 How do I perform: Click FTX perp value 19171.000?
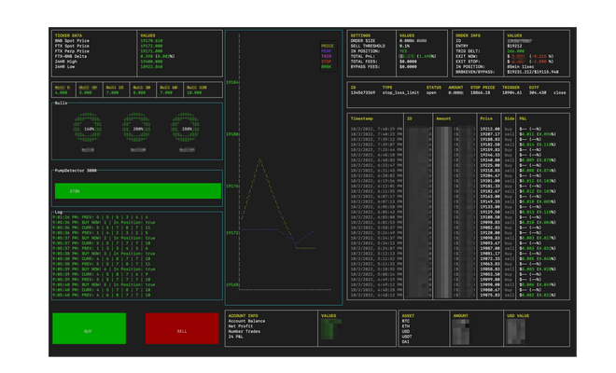coord(151,51)
